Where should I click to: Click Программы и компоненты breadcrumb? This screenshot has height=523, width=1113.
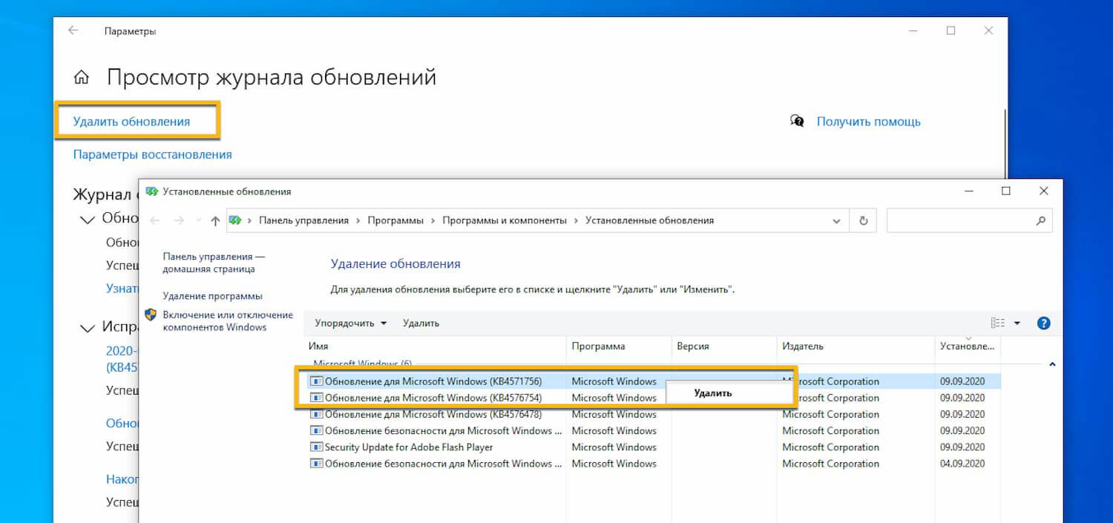[x=505, y=220]
